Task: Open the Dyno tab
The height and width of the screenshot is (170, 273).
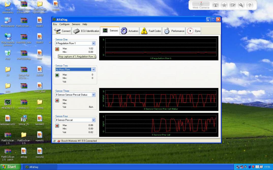Action: [x=194, y=31]
